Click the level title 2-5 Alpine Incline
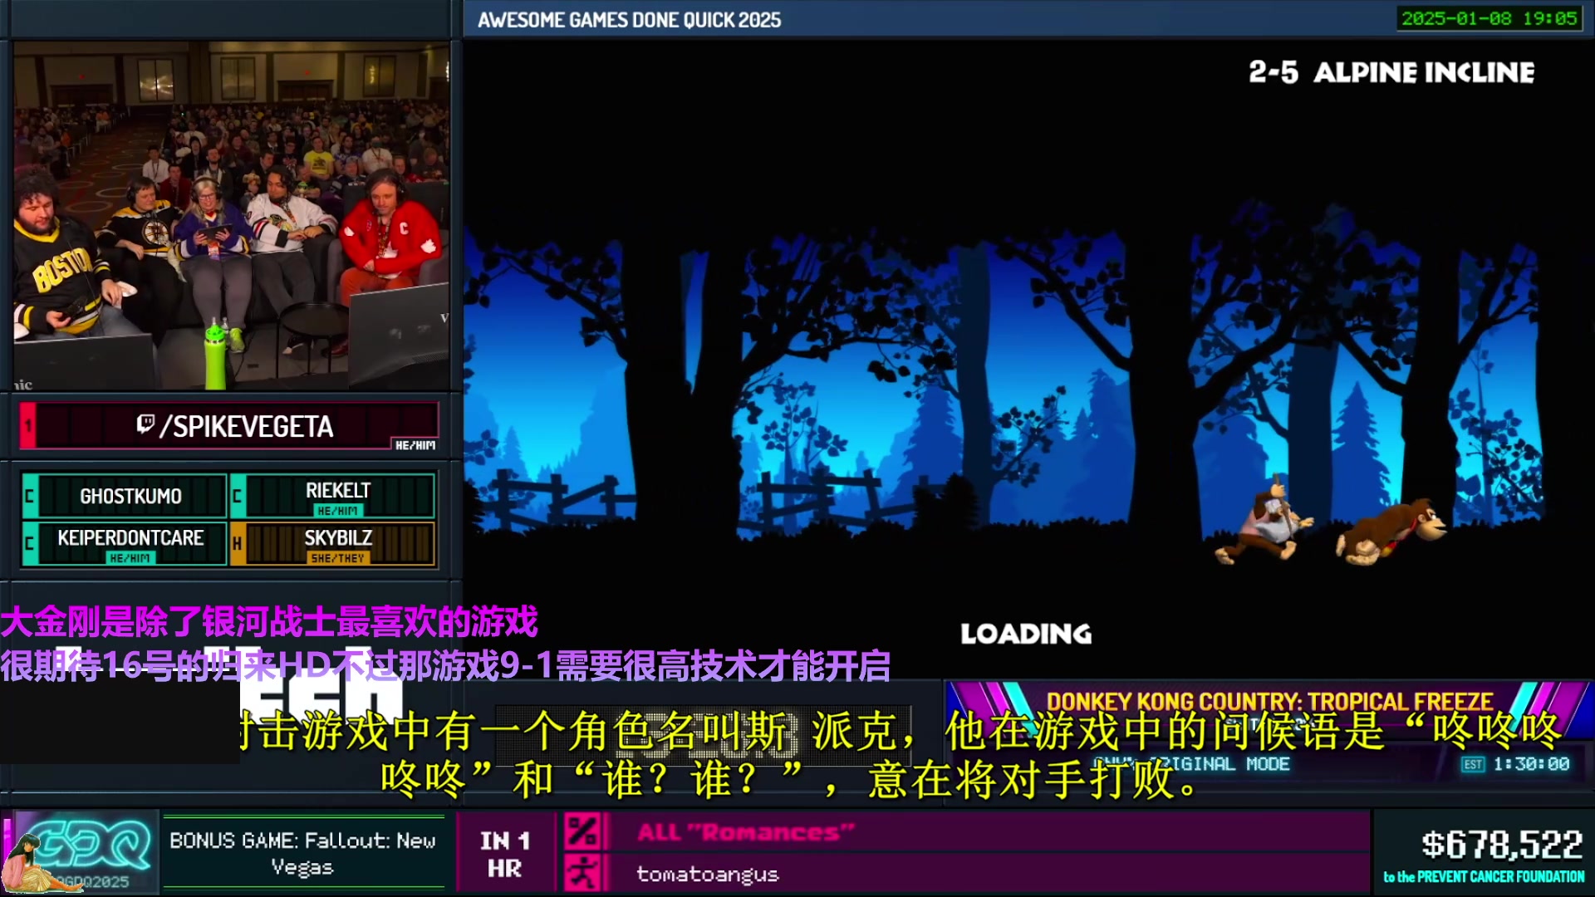The width and height of the screenshot is (1595, 897). pyautogui.click(x=1391, y=72)
